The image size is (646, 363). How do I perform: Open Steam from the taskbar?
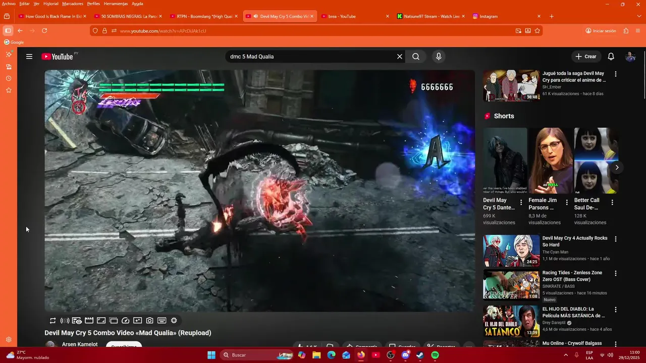pyautogui.click(x=420, y=355)
